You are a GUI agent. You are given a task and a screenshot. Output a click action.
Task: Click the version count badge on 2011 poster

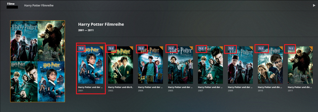[291, 49]
